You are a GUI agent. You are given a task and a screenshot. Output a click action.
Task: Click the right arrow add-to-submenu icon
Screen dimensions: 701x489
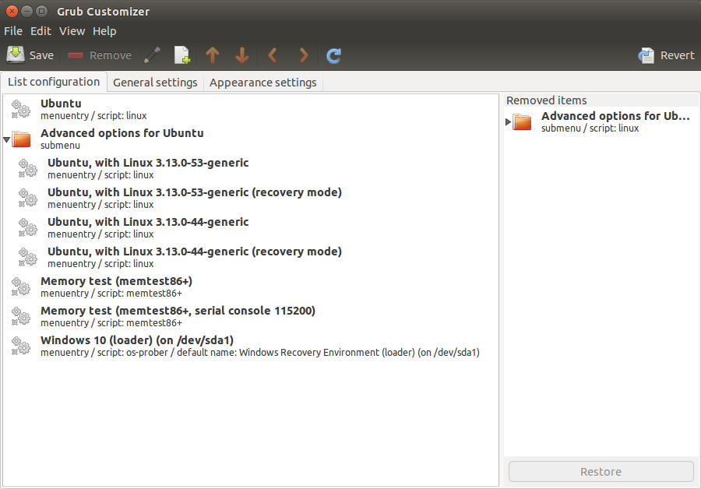(304, 55)
